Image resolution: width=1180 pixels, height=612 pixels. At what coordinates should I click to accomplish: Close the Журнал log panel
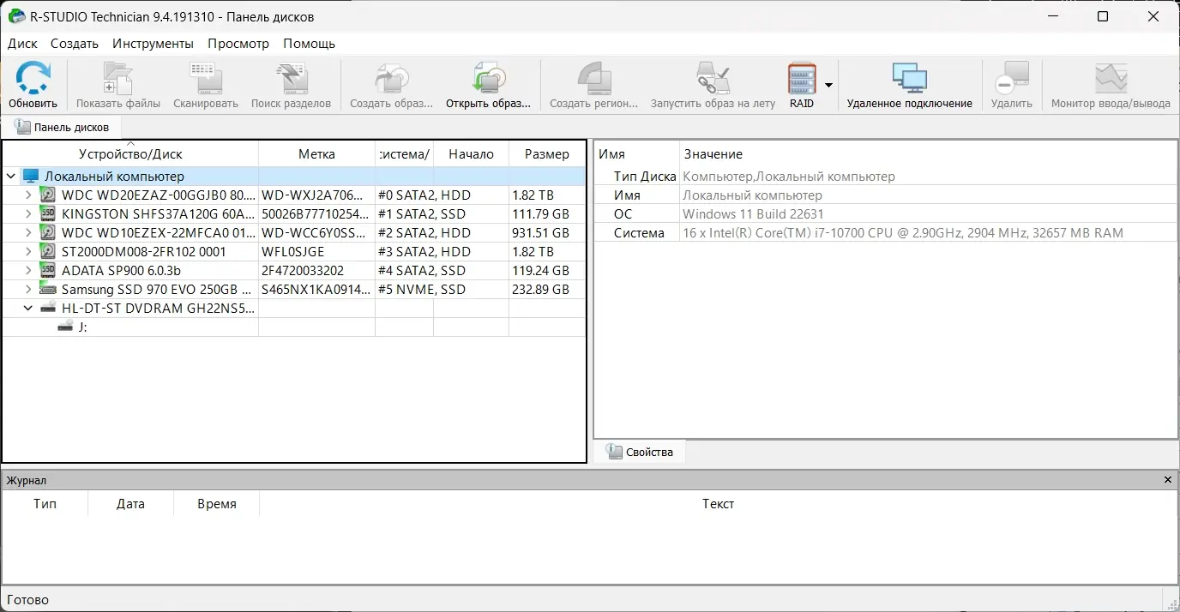pos(1168,479)
